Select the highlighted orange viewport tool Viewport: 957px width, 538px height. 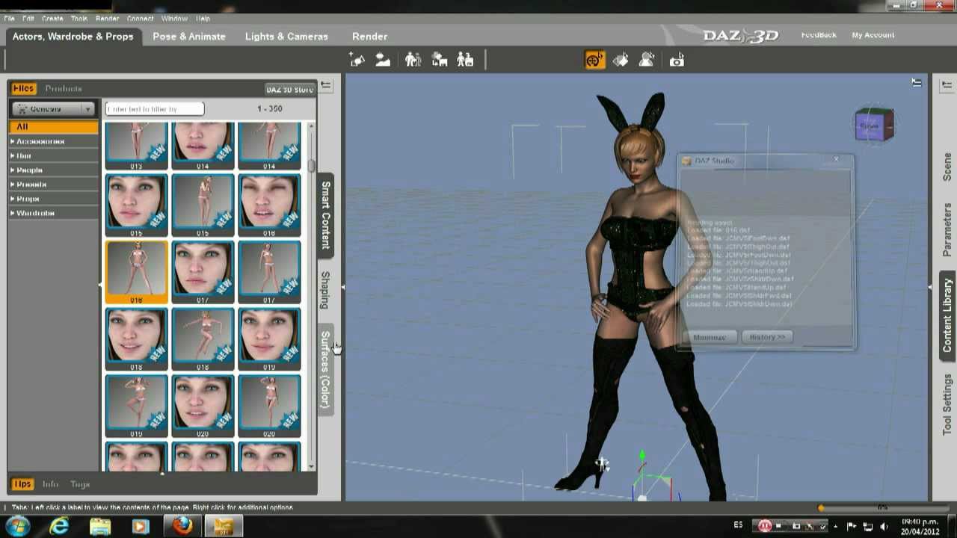click(x=594, y=60)
